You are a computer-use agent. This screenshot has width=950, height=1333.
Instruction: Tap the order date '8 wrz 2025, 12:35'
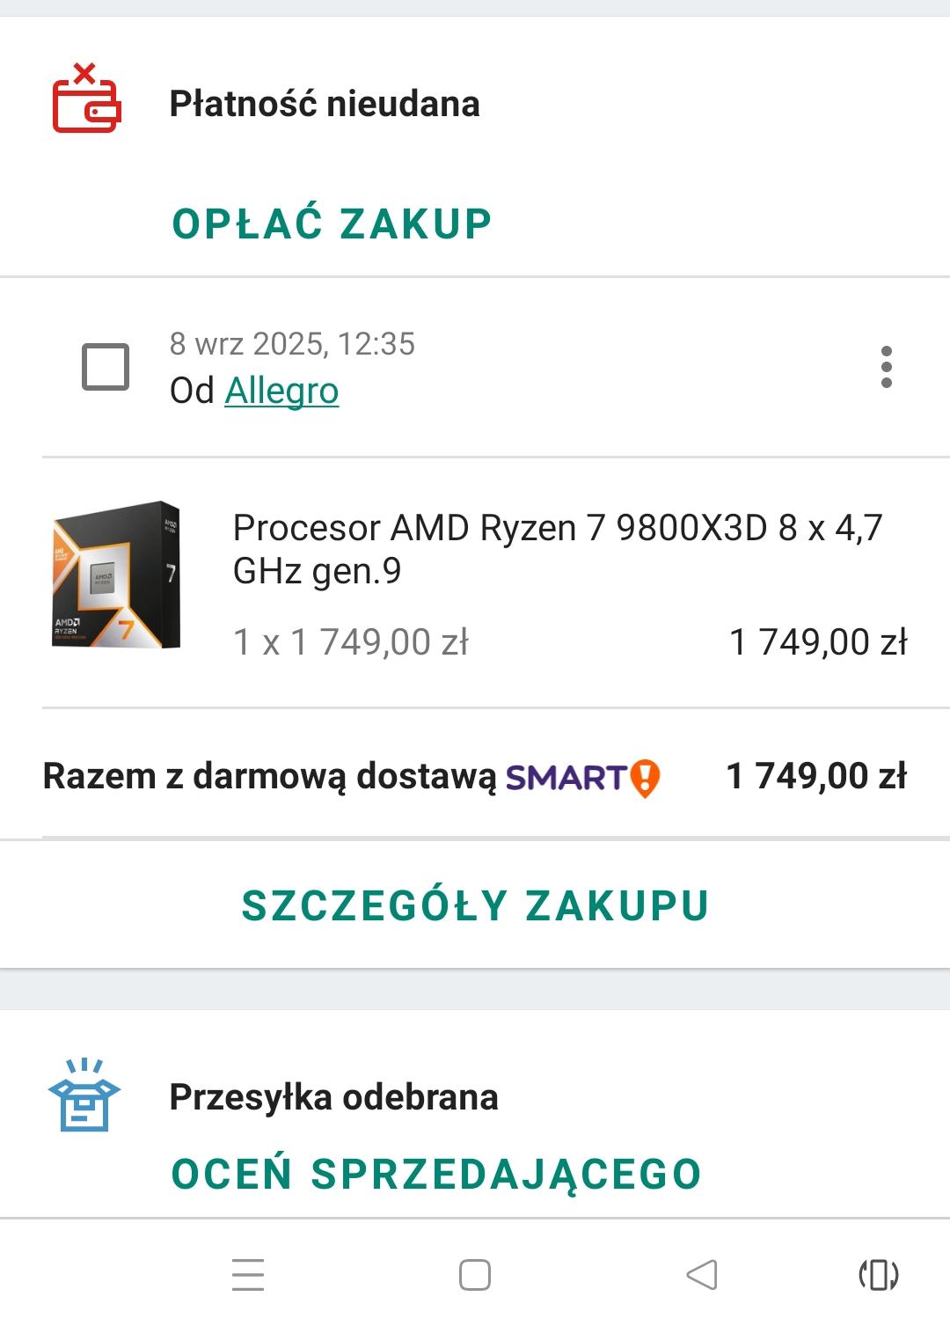[292, 343]
